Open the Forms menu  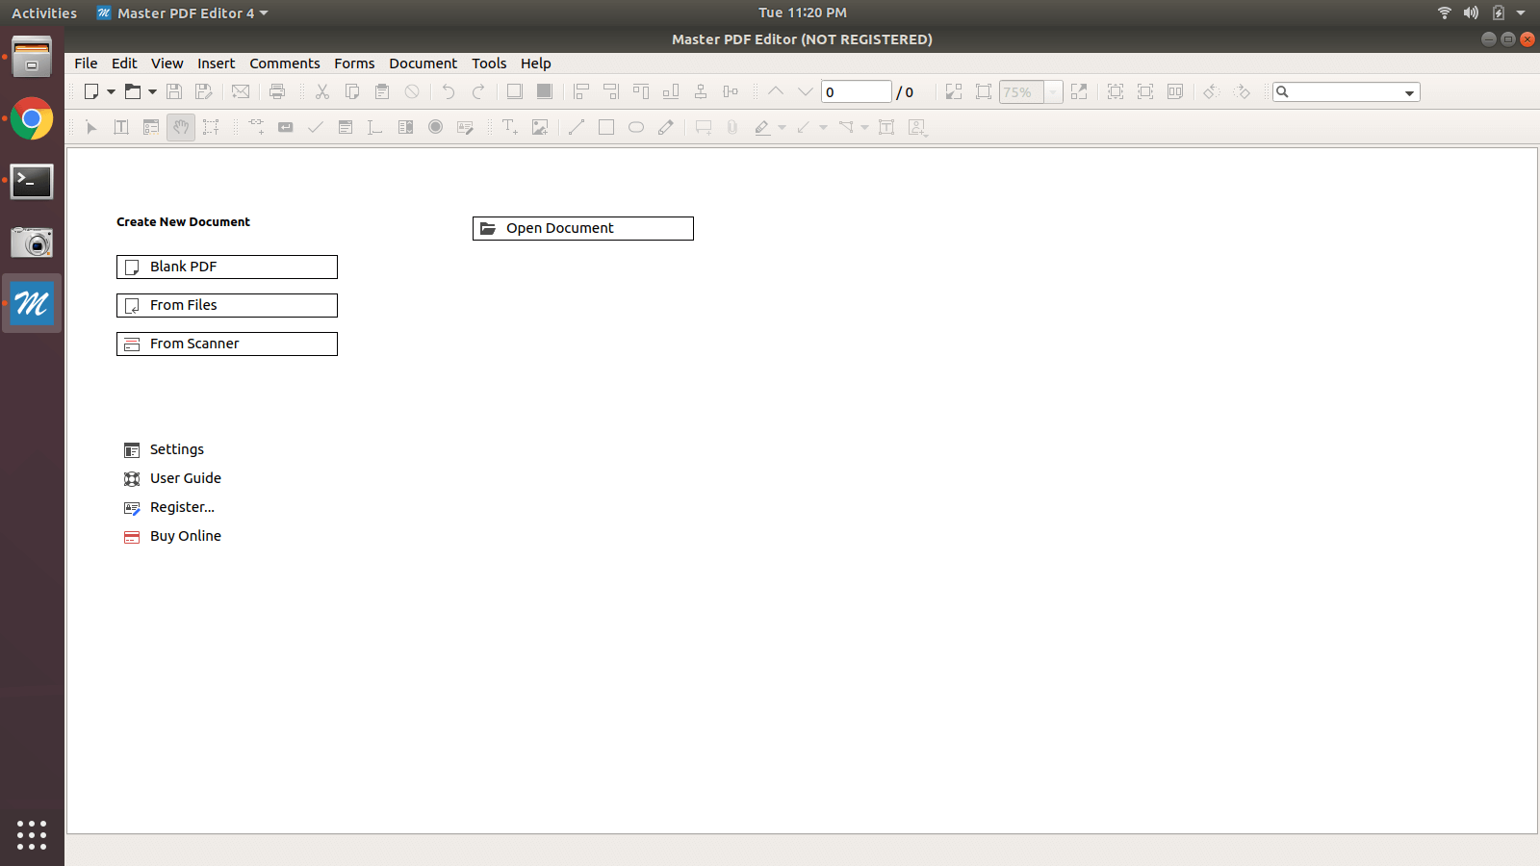pyautogui.click(x=354, y=64)
